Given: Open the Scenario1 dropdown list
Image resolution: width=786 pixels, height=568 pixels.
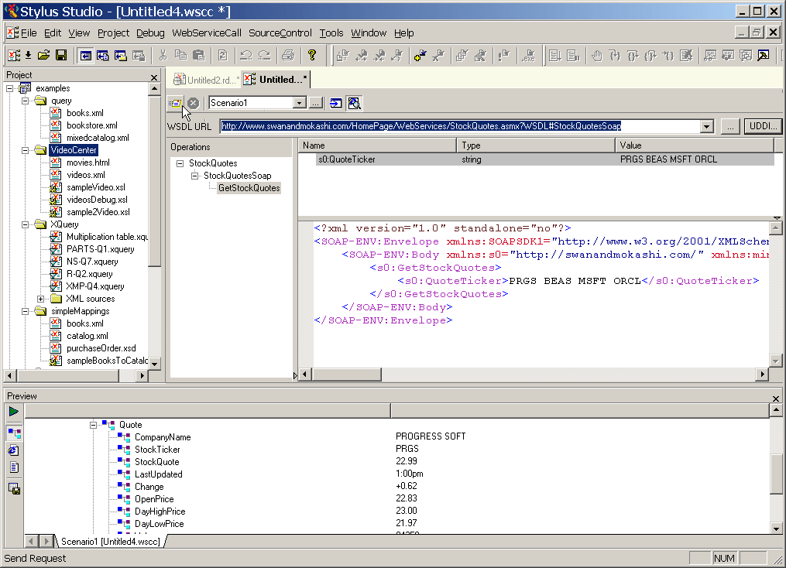Looking at the screenshot, I should coord(299,102).
